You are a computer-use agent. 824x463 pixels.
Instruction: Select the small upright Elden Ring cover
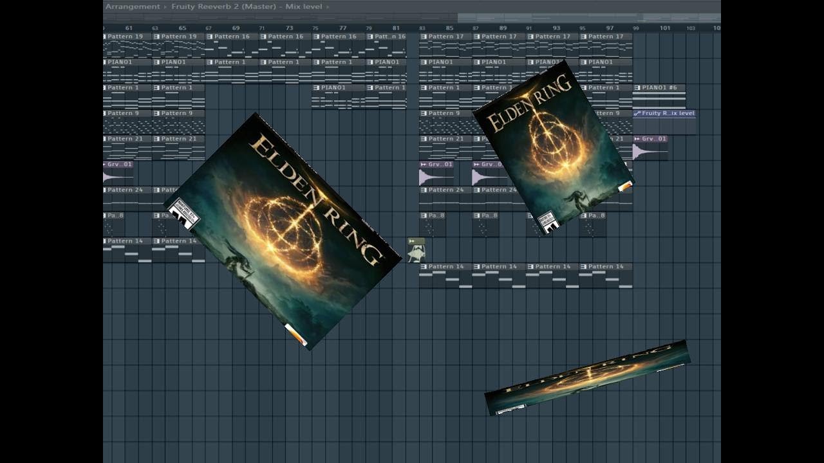click(554, 147)
